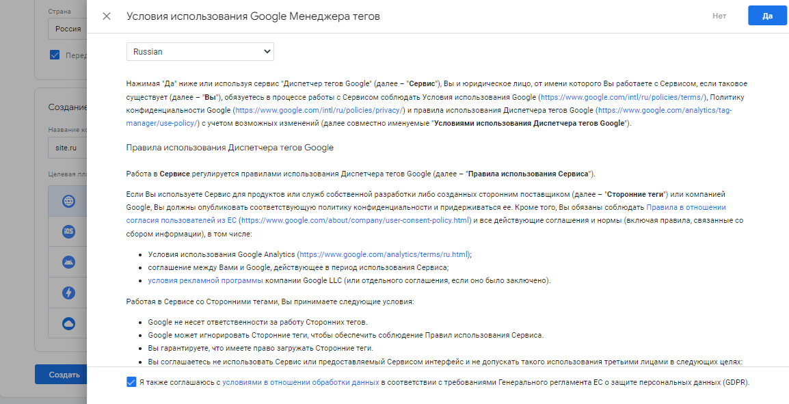Accept terms with the Да button
This screenshot has height=404, width=789.
[x=767, y=16]
